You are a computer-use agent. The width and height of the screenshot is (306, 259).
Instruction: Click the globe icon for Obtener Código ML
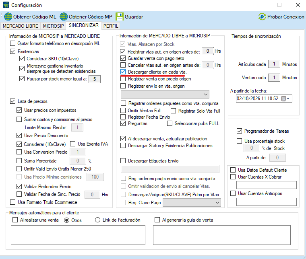[x=8, y=16]
